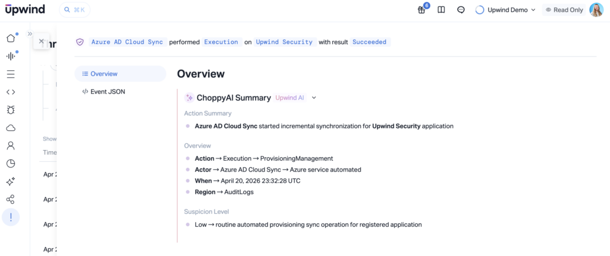The width and height of the screenshot is (610, 256).
Task: Click the Upwind Security tag
Action: 285,42
